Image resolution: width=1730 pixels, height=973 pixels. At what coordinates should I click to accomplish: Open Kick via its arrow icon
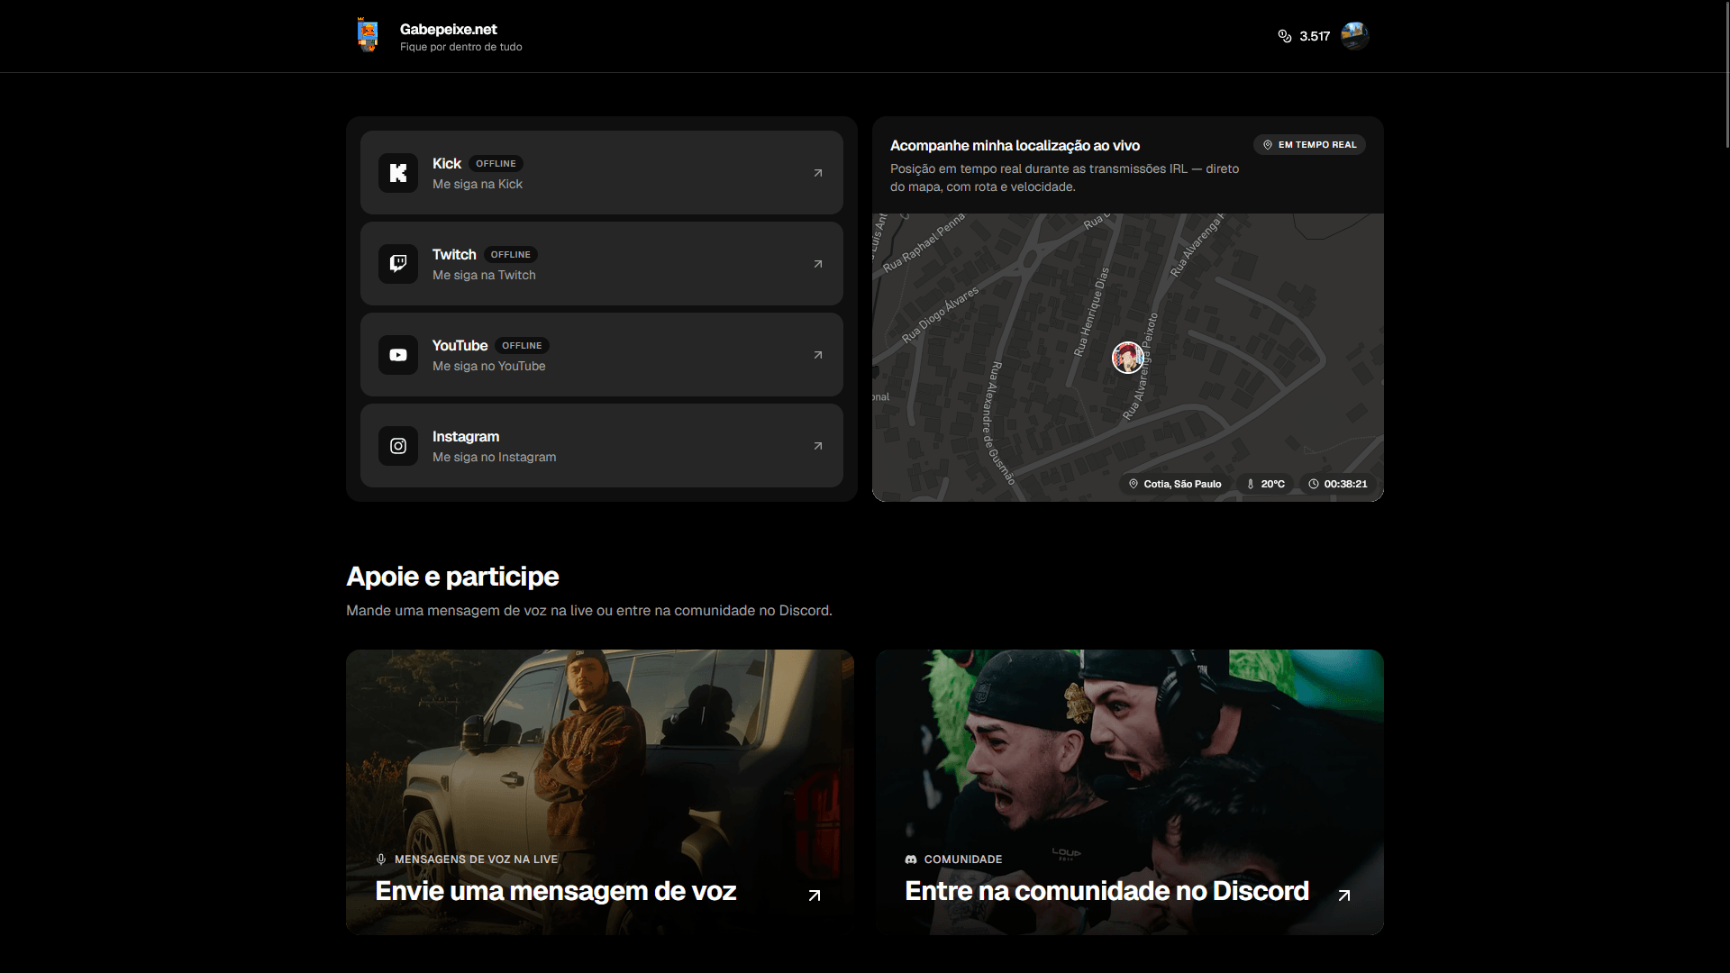click(x=818, y=173)
